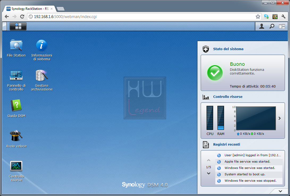Click 'DiskStation funziona correttamente' message
Screen dimensions: 290x196
[247, 72]
